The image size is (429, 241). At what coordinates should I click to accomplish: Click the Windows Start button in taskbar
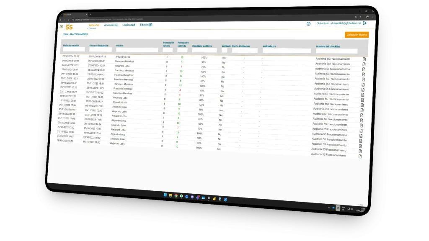pos(165,195)
